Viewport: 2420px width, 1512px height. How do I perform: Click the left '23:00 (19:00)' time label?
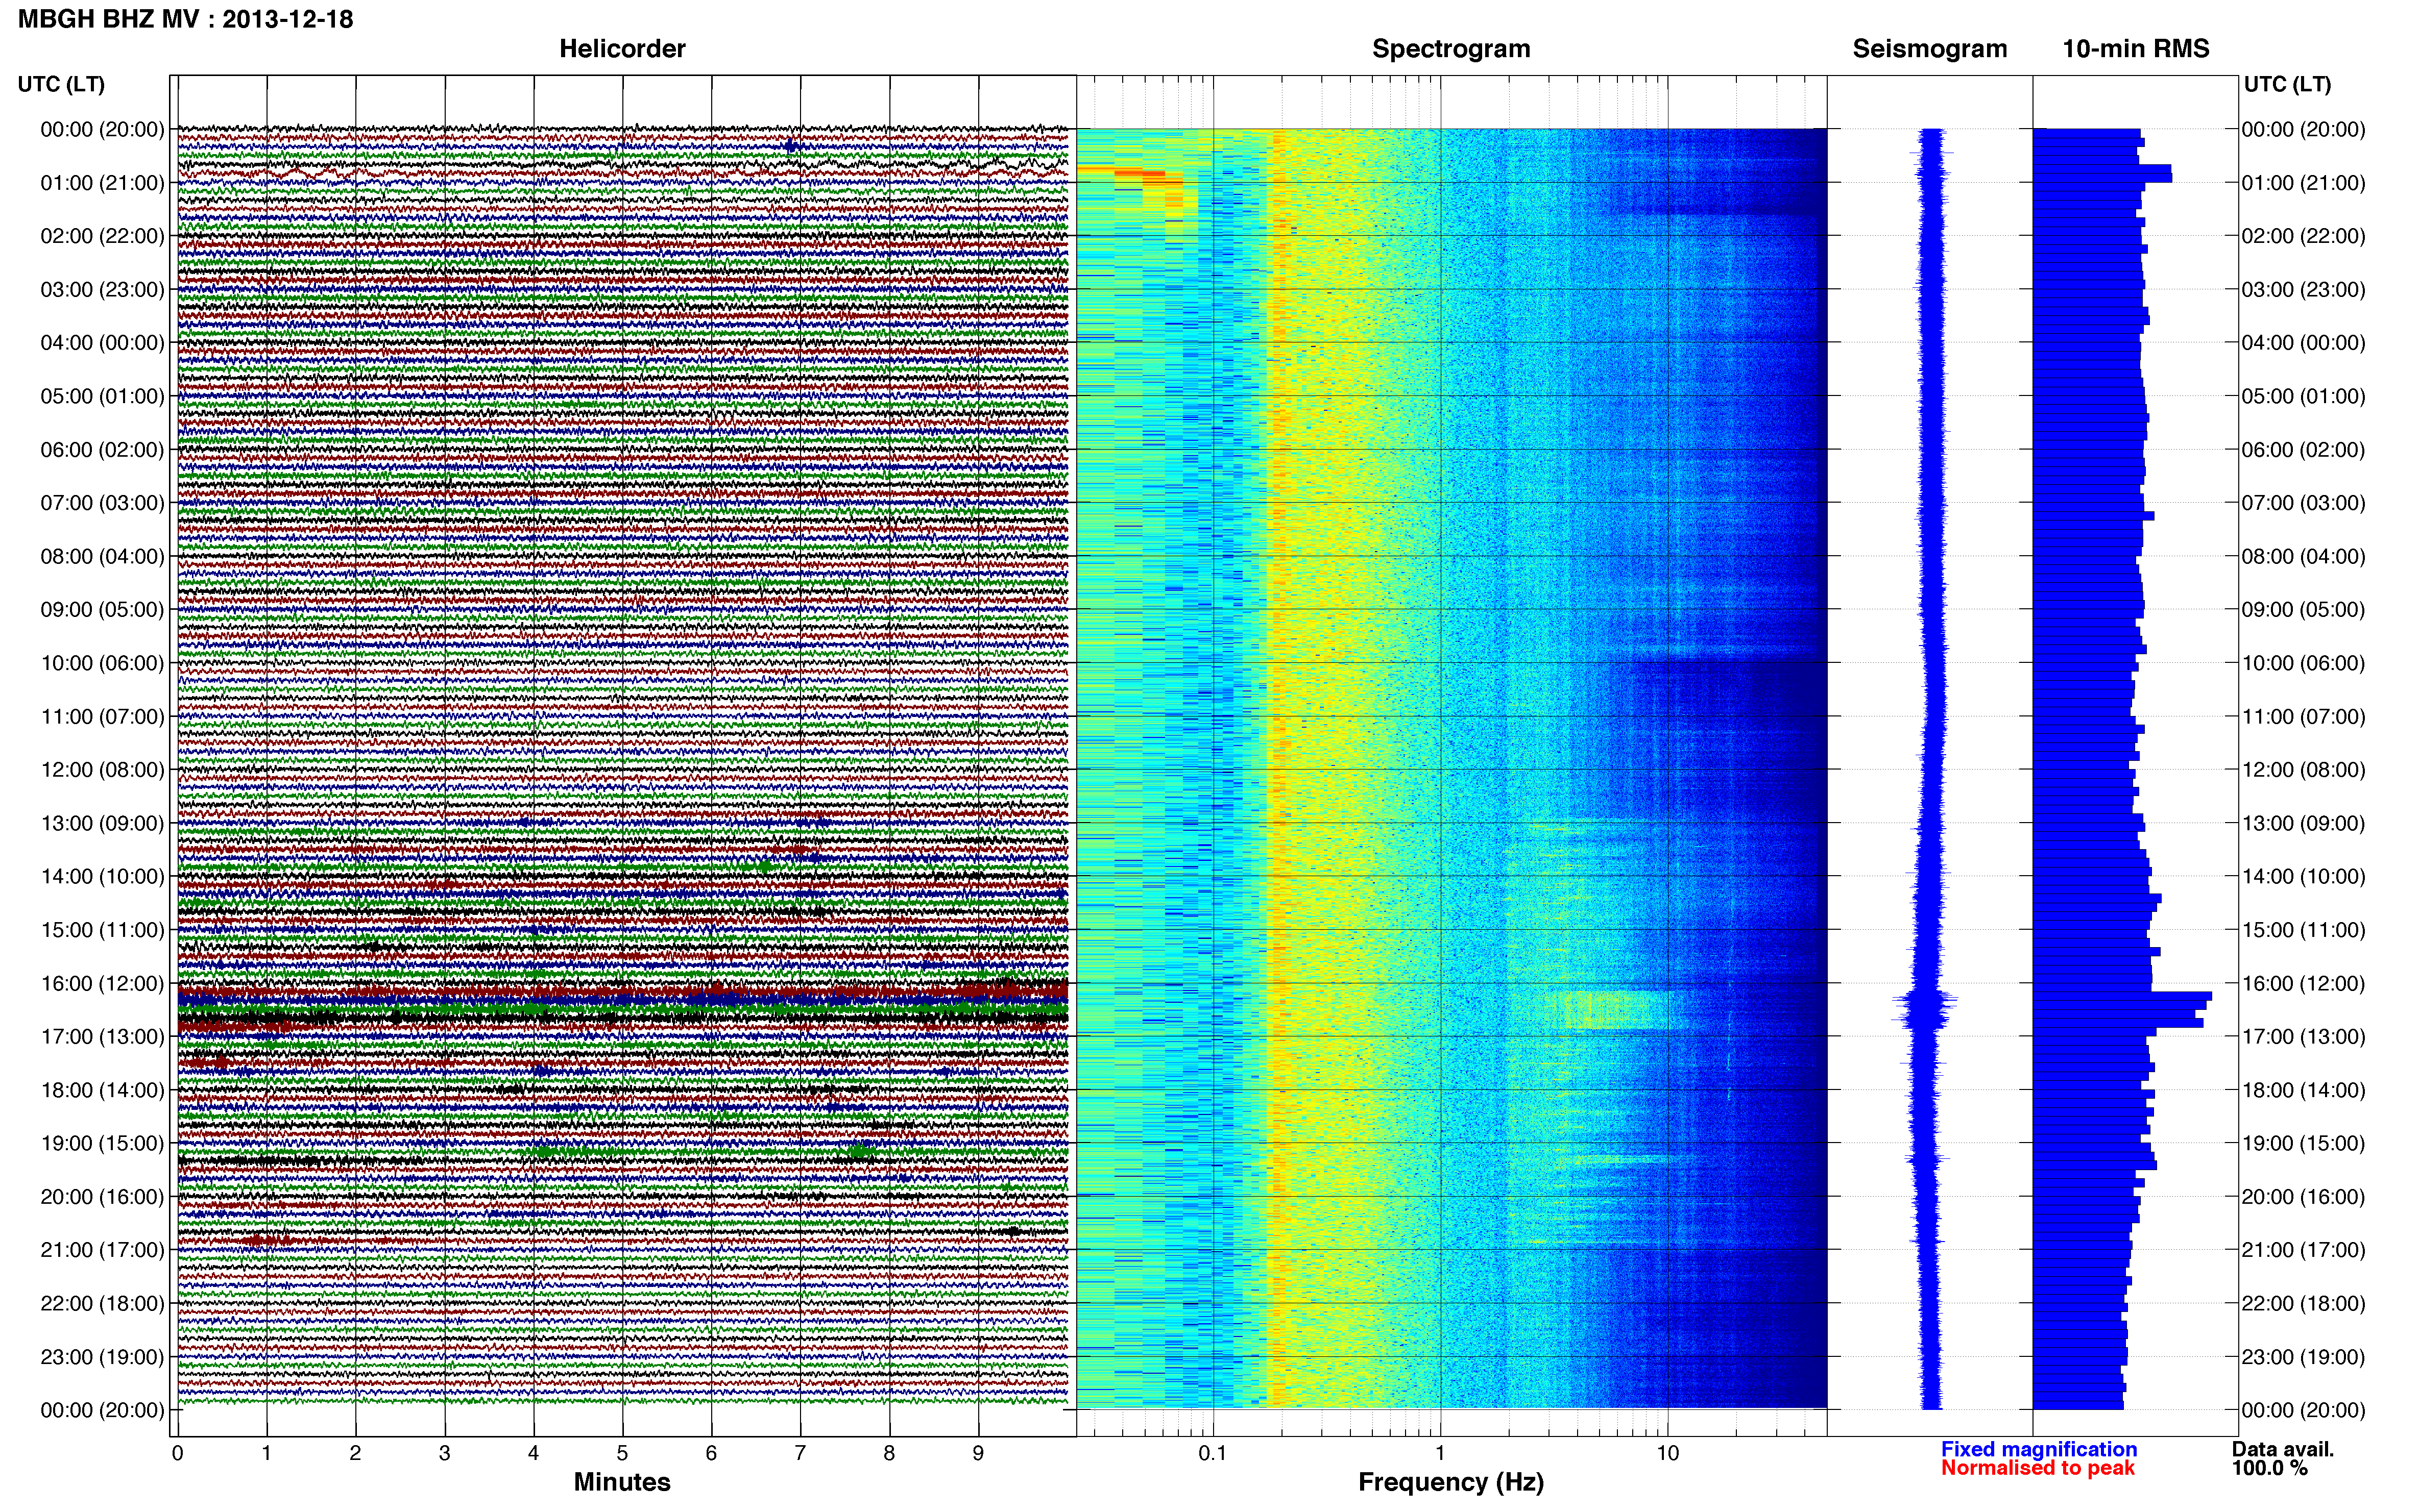pyautogui.click(x=102, y=1357)
